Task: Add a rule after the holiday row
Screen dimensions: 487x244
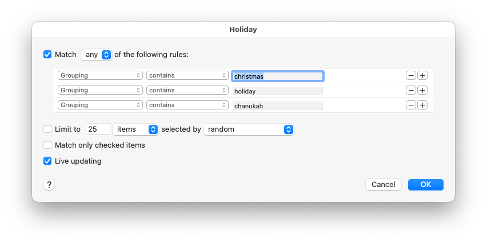Action: coord(422,90)
